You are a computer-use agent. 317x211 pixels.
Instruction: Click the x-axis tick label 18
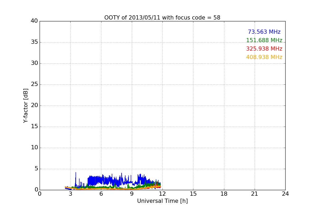224,194
